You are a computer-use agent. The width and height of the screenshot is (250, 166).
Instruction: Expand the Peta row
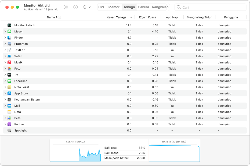click(5, 118)
